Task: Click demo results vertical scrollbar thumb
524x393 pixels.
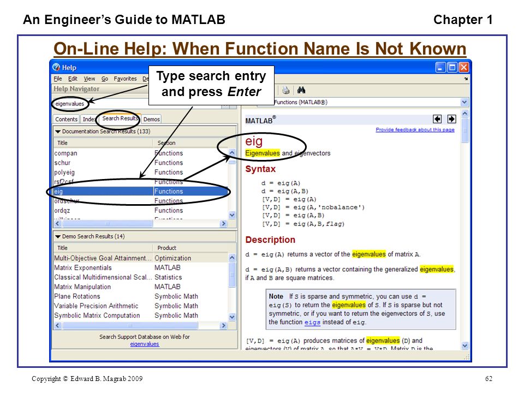Action: click(232, 275)
